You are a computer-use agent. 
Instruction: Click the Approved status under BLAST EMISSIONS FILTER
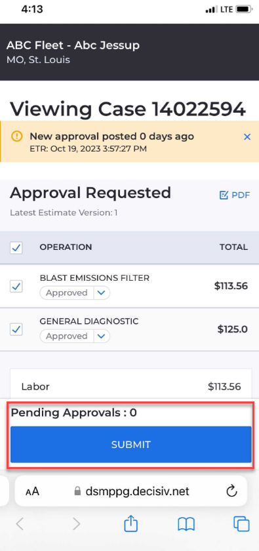(x=67, y=293)
